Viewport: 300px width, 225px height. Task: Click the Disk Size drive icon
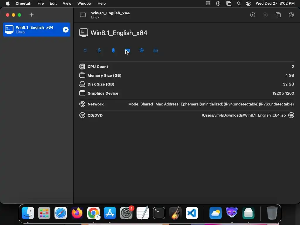(82, 84)
